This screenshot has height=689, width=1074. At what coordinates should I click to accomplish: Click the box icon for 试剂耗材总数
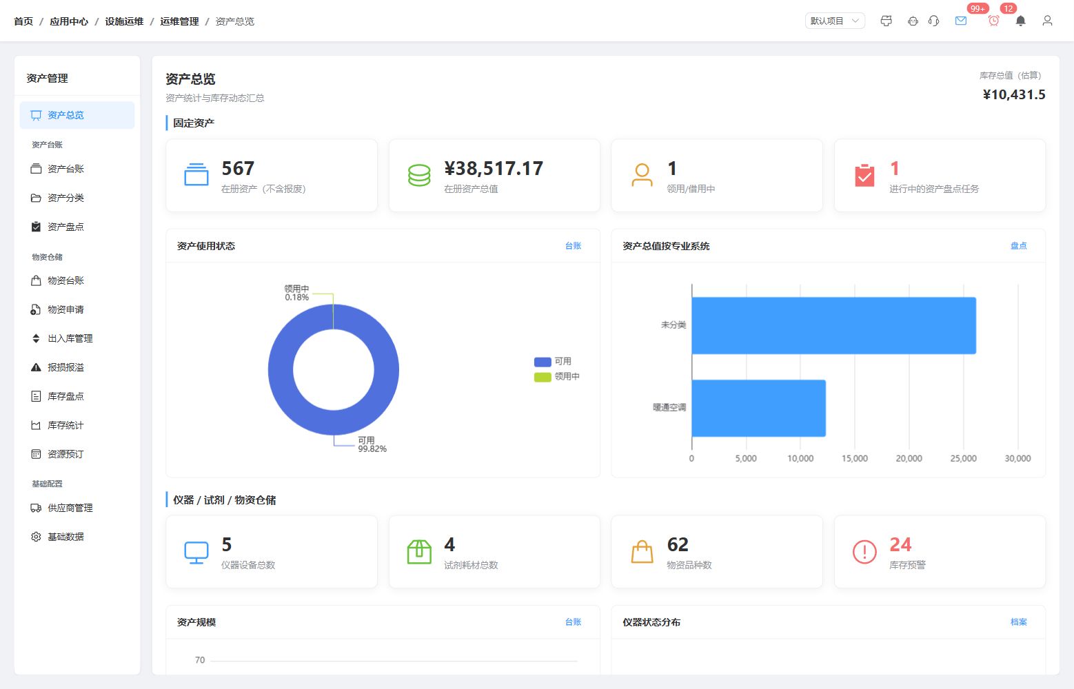[419, 551]
